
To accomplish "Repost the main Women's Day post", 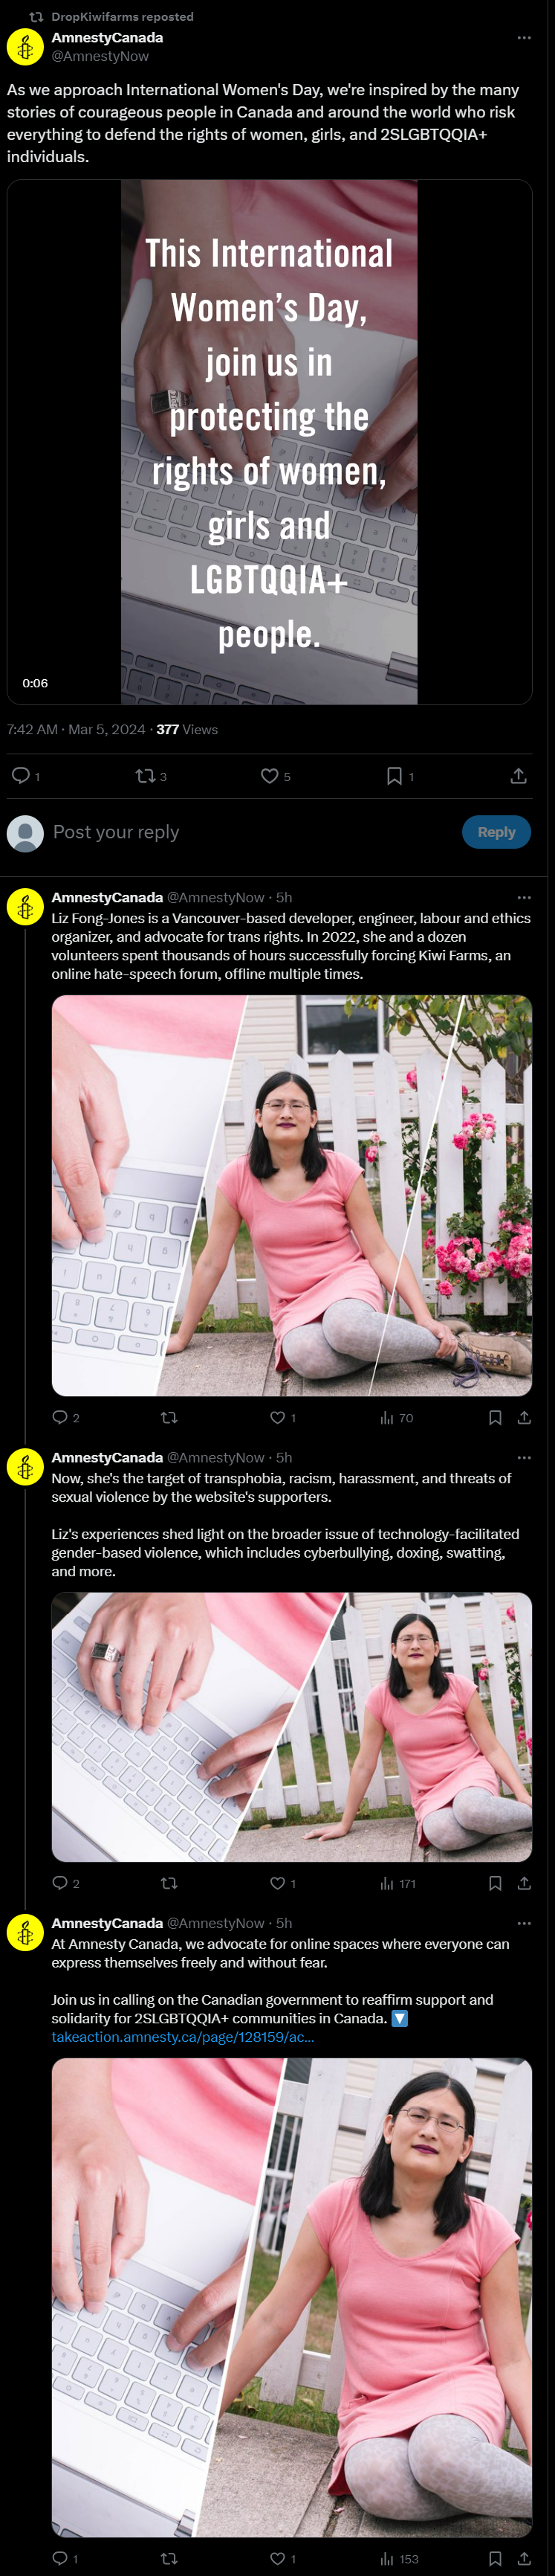I will 151,776.
